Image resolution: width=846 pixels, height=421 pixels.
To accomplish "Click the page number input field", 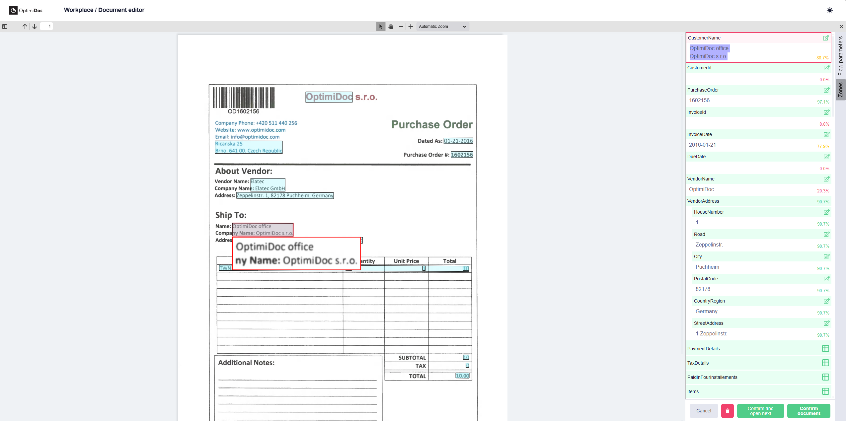I will coord(46,26).
